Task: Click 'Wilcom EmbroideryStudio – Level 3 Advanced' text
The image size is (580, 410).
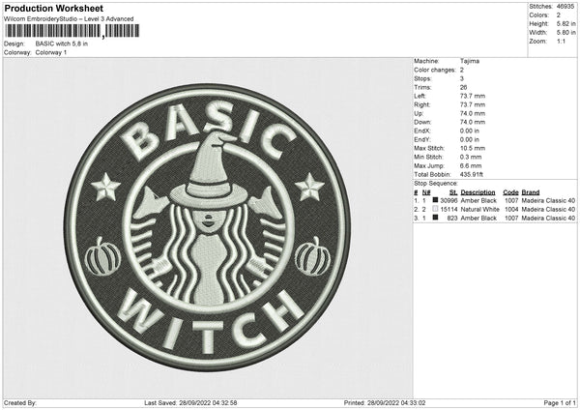Action: (x=69, y=19)
